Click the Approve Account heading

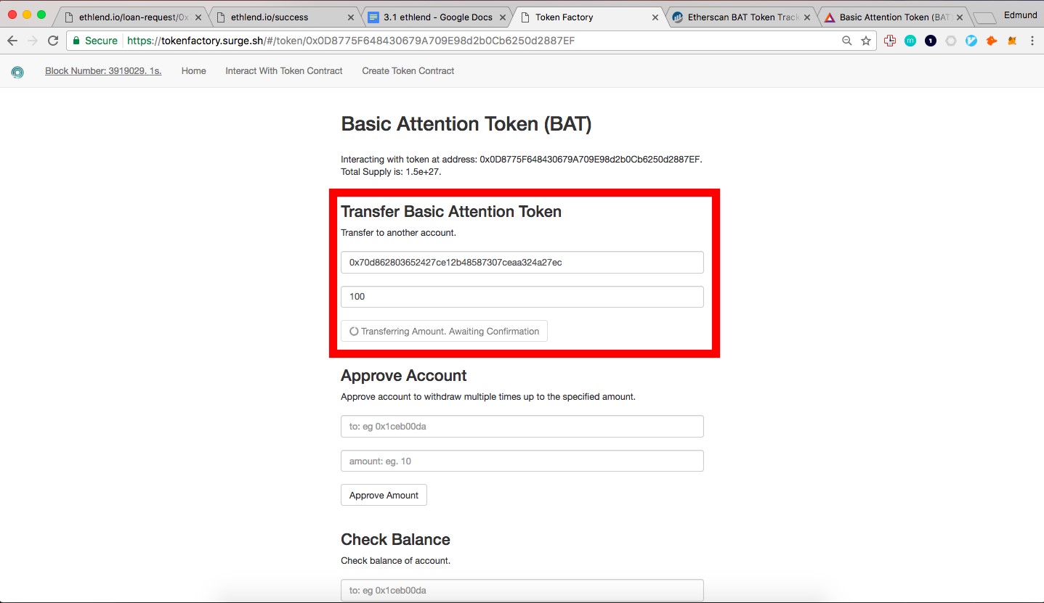[404, 375]
